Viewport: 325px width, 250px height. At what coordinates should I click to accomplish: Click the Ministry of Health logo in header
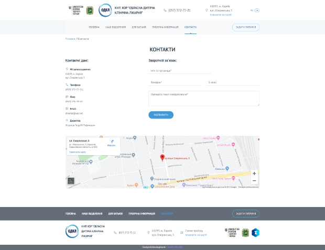click(x=75, y=10)
